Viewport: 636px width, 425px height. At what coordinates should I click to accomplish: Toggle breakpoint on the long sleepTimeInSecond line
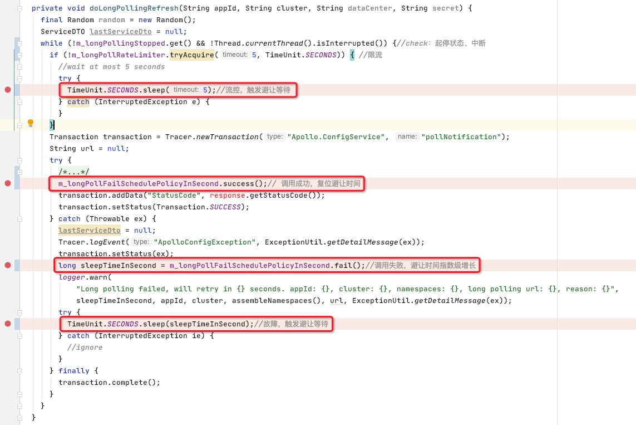[8, 265]
